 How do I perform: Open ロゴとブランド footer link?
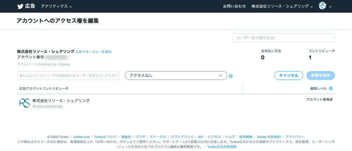(182, 137)
